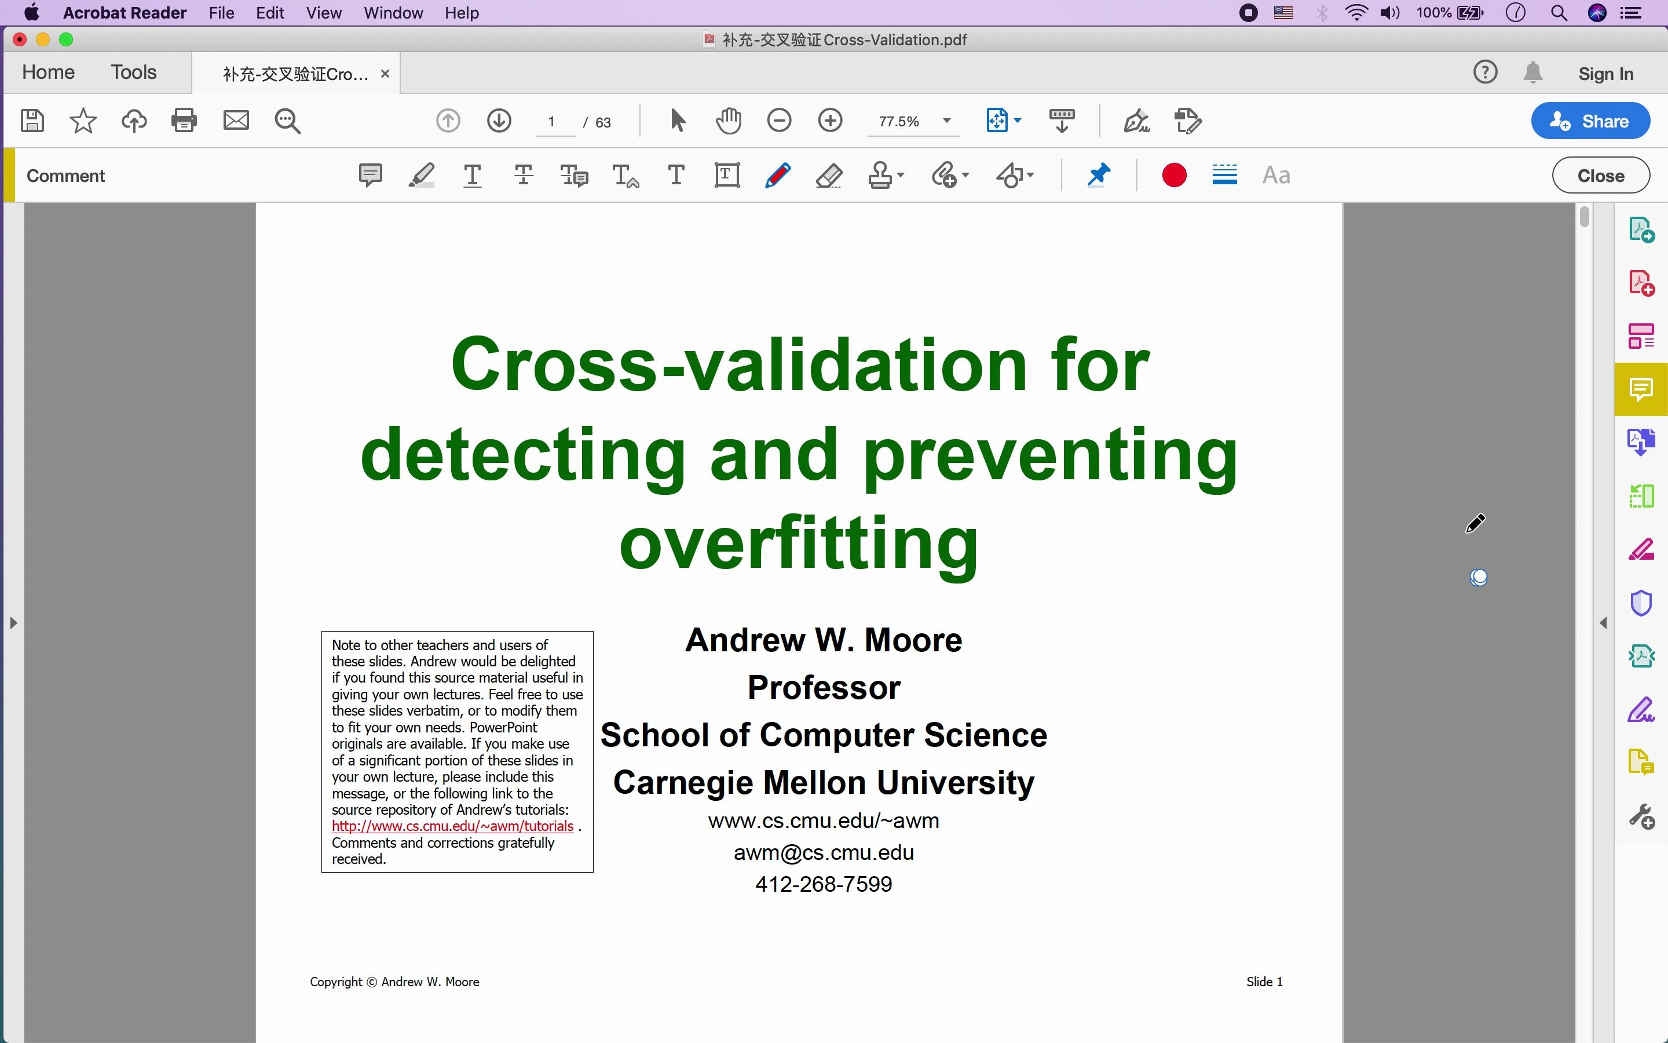Click the Tools tab
The height and width of the screenshot is (1043, 1668).
point(134,73)
